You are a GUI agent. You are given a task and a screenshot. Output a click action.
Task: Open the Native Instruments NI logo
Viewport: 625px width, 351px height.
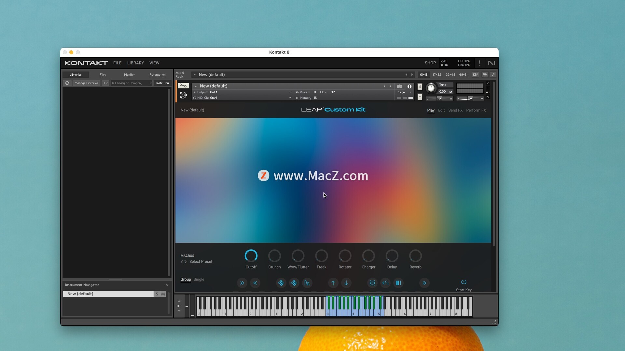click(x=492, y=63)
